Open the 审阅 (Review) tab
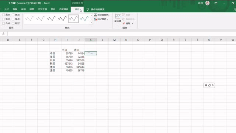 point(23,9)
